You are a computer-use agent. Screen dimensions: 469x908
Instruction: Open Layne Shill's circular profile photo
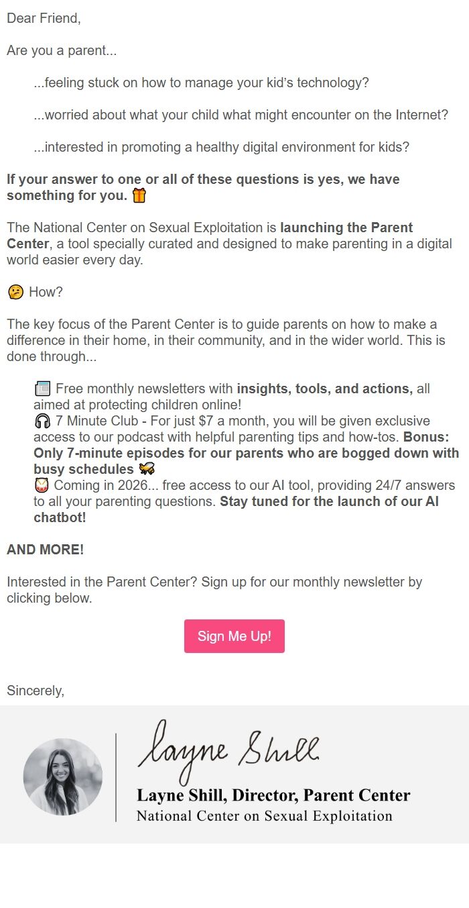coord(62,776)
